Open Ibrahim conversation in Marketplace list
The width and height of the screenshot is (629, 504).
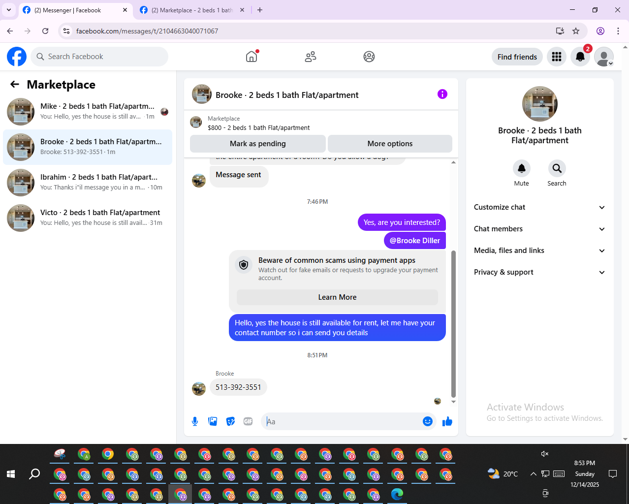[88, 183]
